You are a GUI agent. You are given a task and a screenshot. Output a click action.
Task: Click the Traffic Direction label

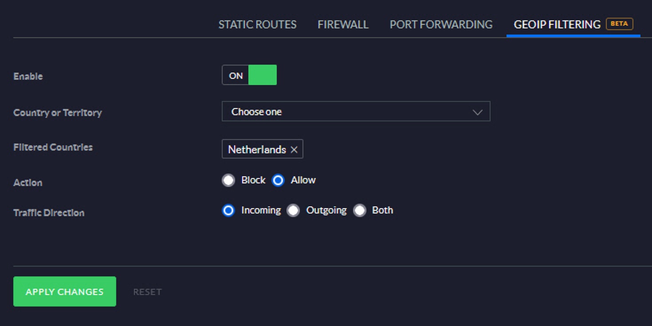[x=49, y=213]
